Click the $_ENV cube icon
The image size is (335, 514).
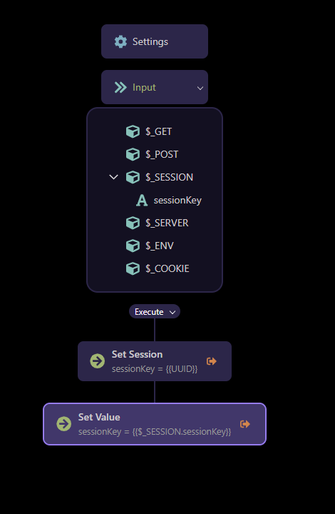pyautogui.click(x=133, y=246)
